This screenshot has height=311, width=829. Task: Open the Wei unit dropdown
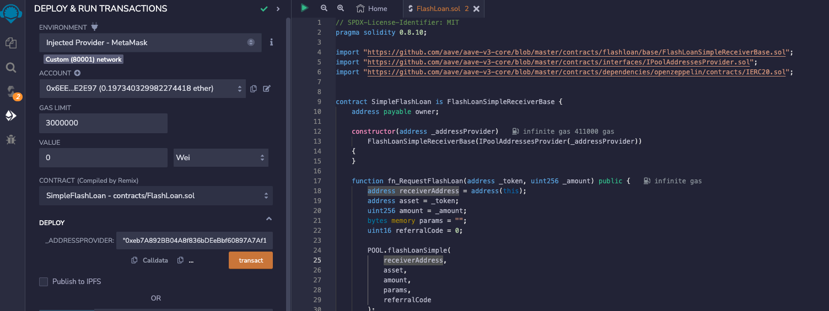pyautogui.click(x=220, y=157)
